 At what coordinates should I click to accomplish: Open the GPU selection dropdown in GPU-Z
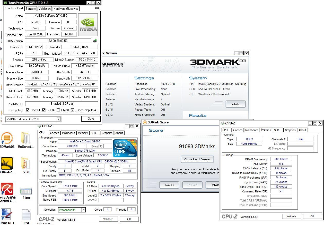coord(59,119)
